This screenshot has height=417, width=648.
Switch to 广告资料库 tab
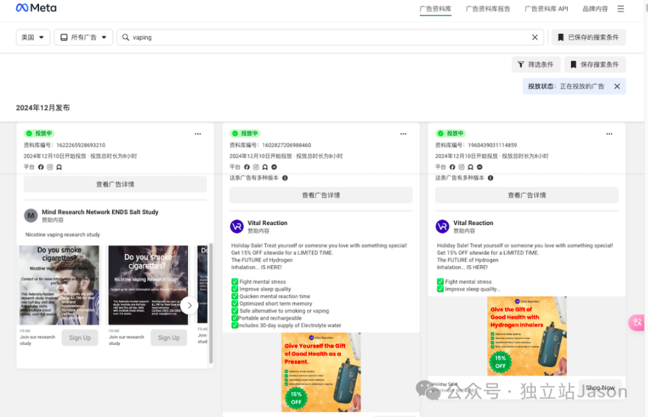point(435,8)
